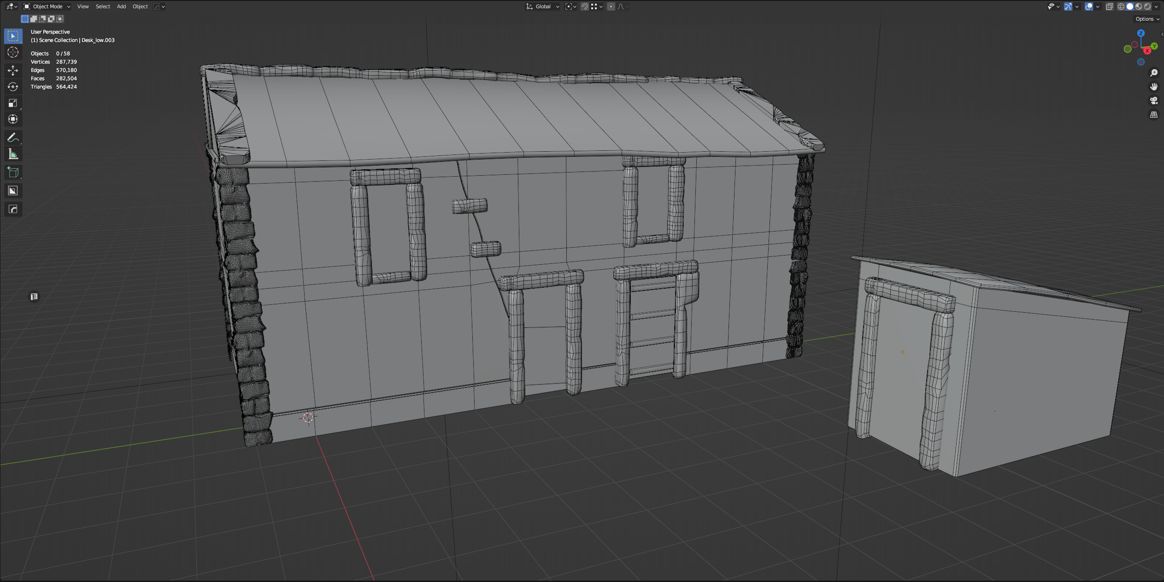
Task: Select the Measure tool
Action: [13, 154]
